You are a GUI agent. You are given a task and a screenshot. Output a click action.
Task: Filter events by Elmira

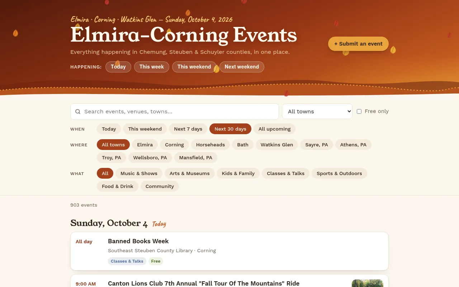click(145, 145)
